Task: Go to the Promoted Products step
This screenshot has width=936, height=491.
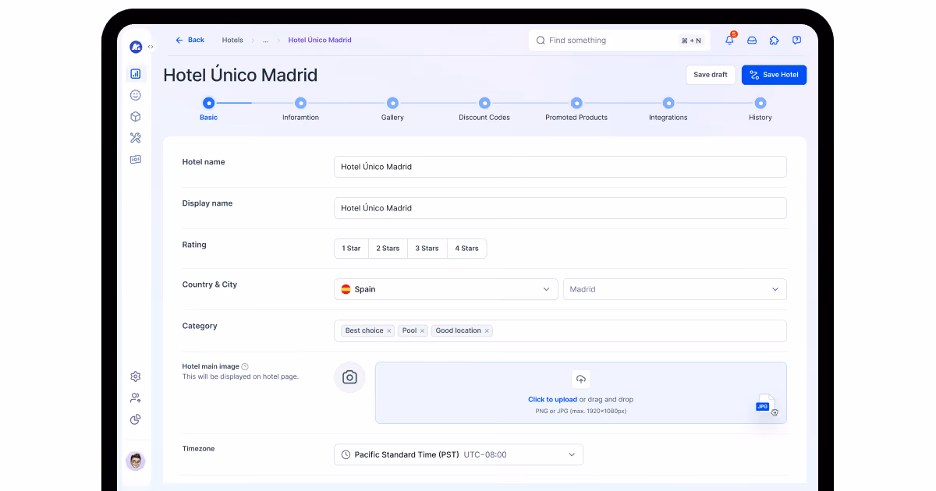Action: pos(576,109)
